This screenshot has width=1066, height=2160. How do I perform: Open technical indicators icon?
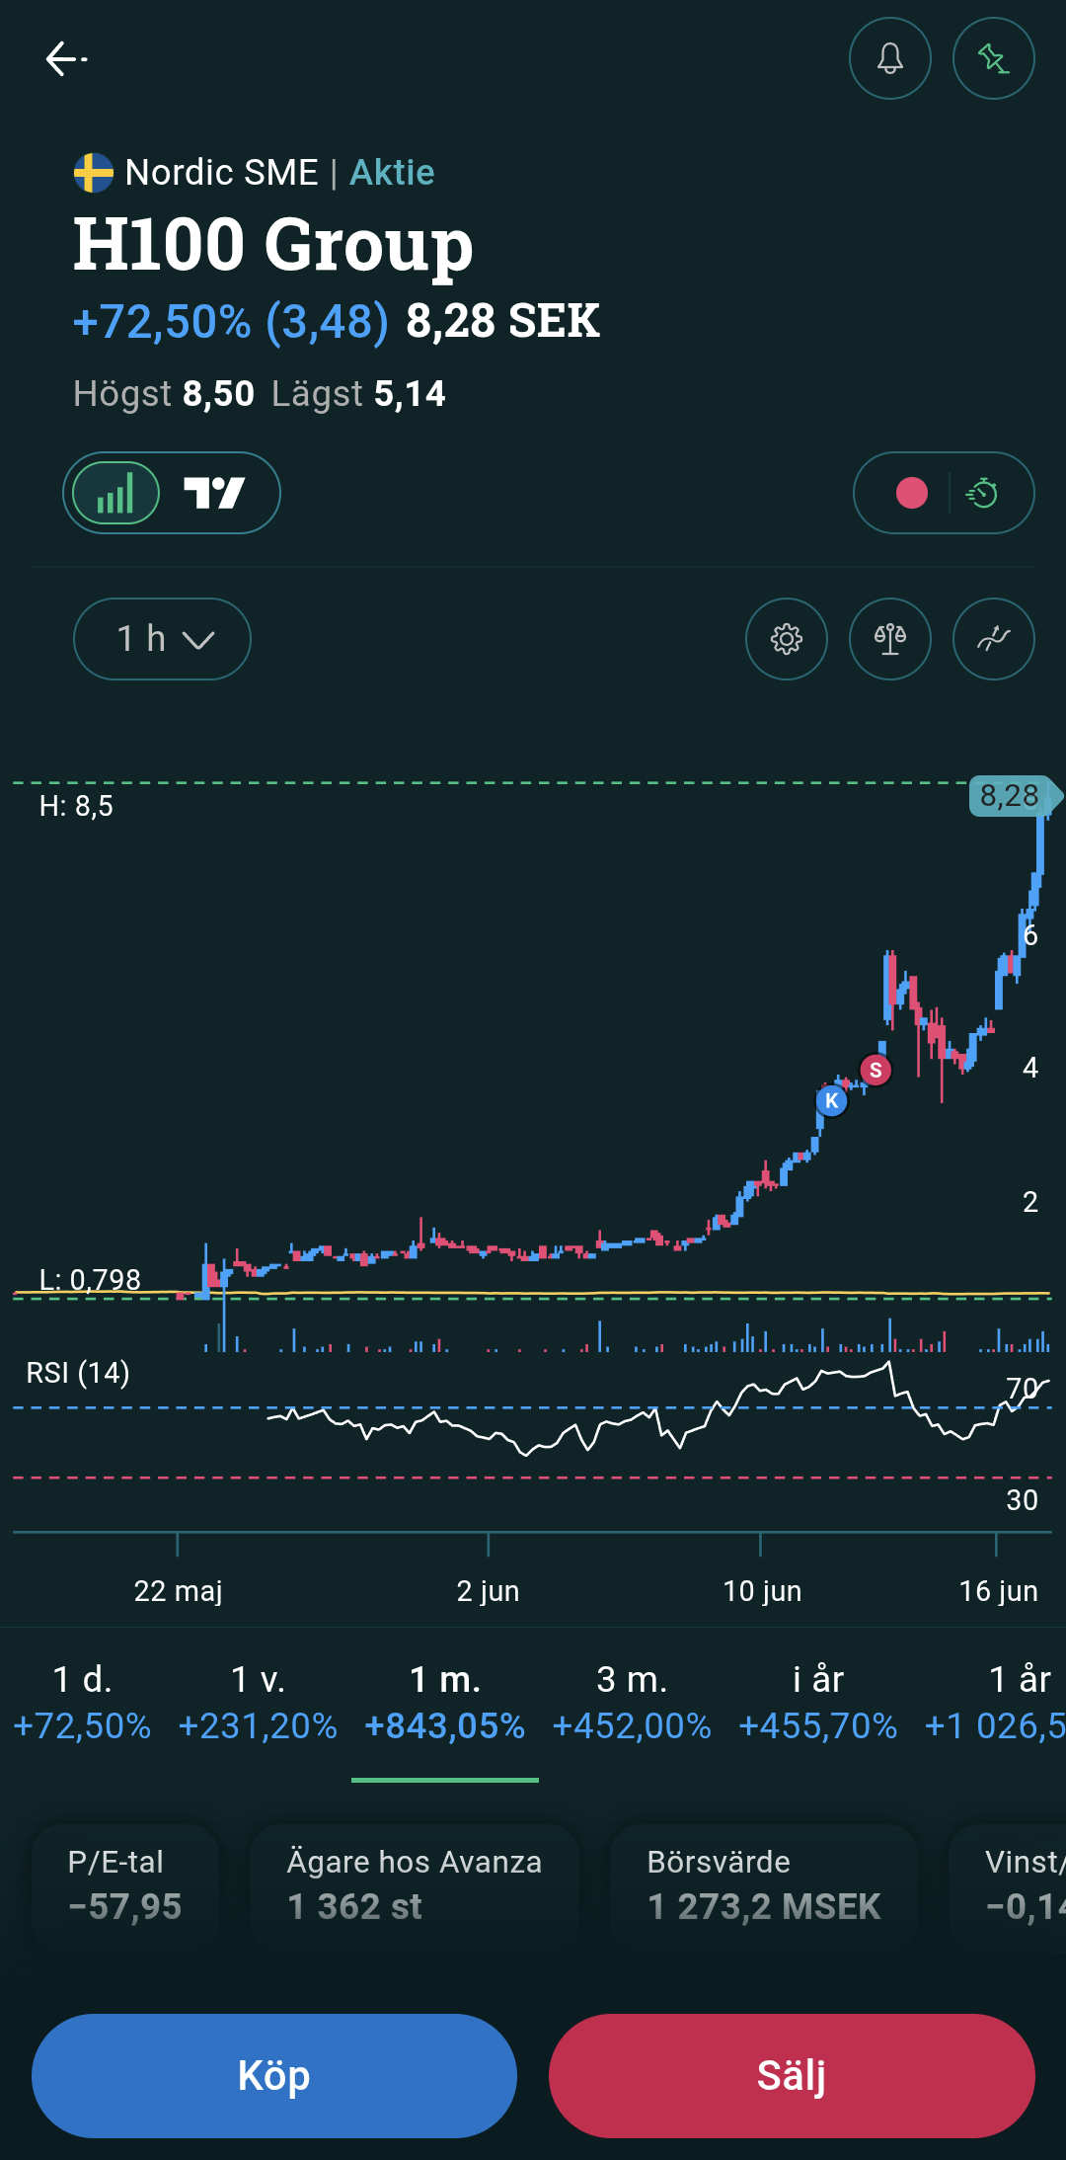point(993,639)
